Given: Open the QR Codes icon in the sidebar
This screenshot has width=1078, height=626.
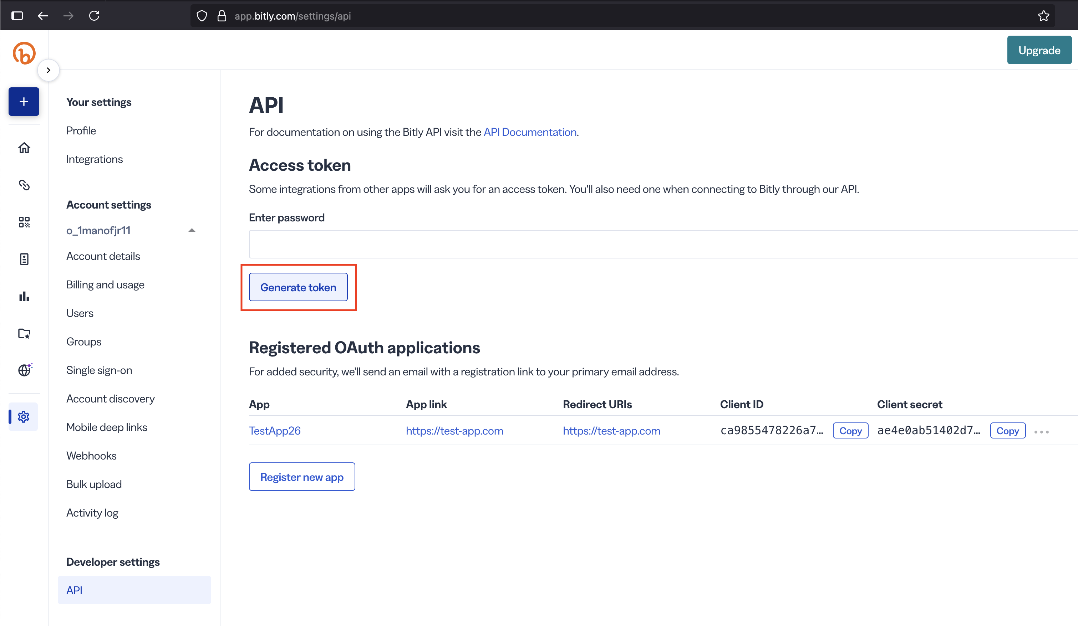Looking at the screenshot, I should (x=24, y=222).
